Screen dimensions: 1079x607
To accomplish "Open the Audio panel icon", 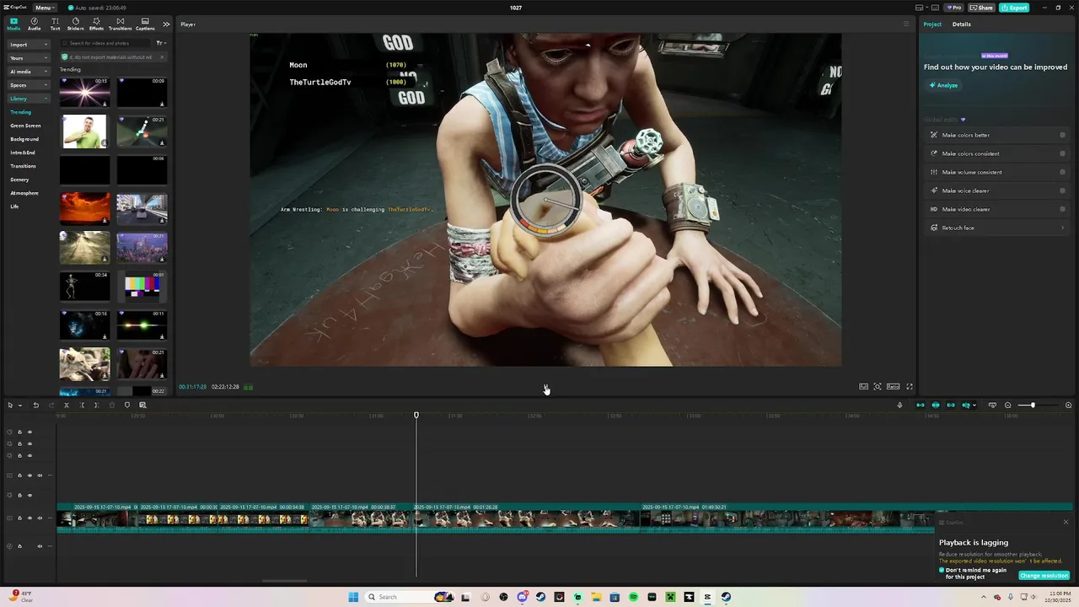I will 34,24.
